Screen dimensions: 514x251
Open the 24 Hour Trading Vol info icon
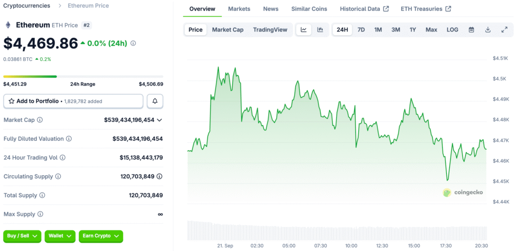coord(63,158)
